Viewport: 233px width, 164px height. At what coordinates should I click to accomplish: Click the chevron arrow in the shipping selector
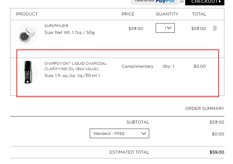pyautogui.click(x=144, y=133)
